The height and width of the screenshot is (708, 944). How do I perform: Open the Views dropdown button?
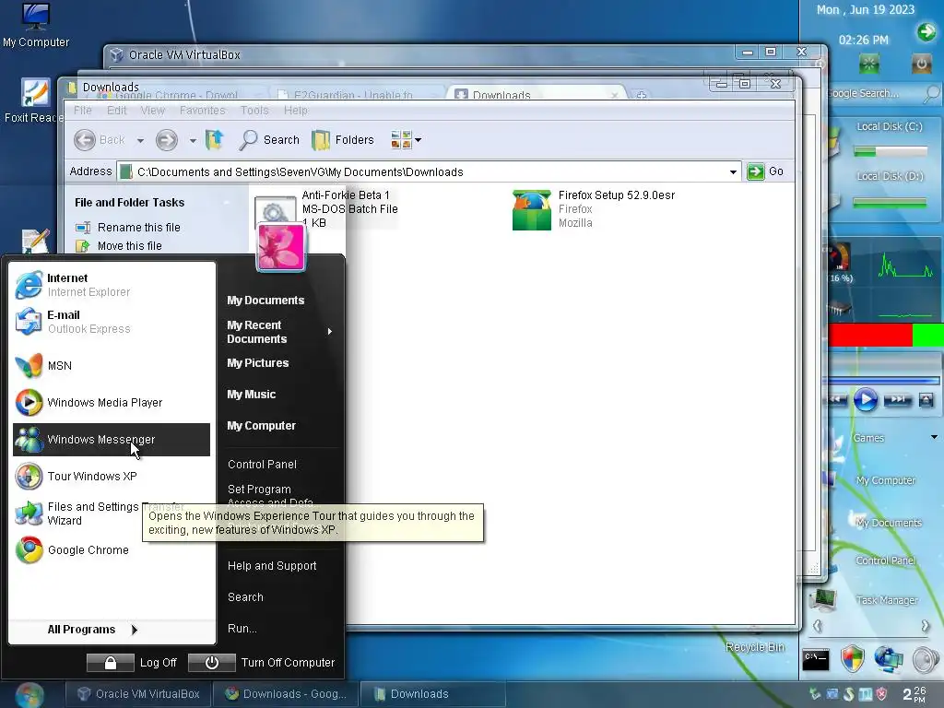(x=406, y=140)
